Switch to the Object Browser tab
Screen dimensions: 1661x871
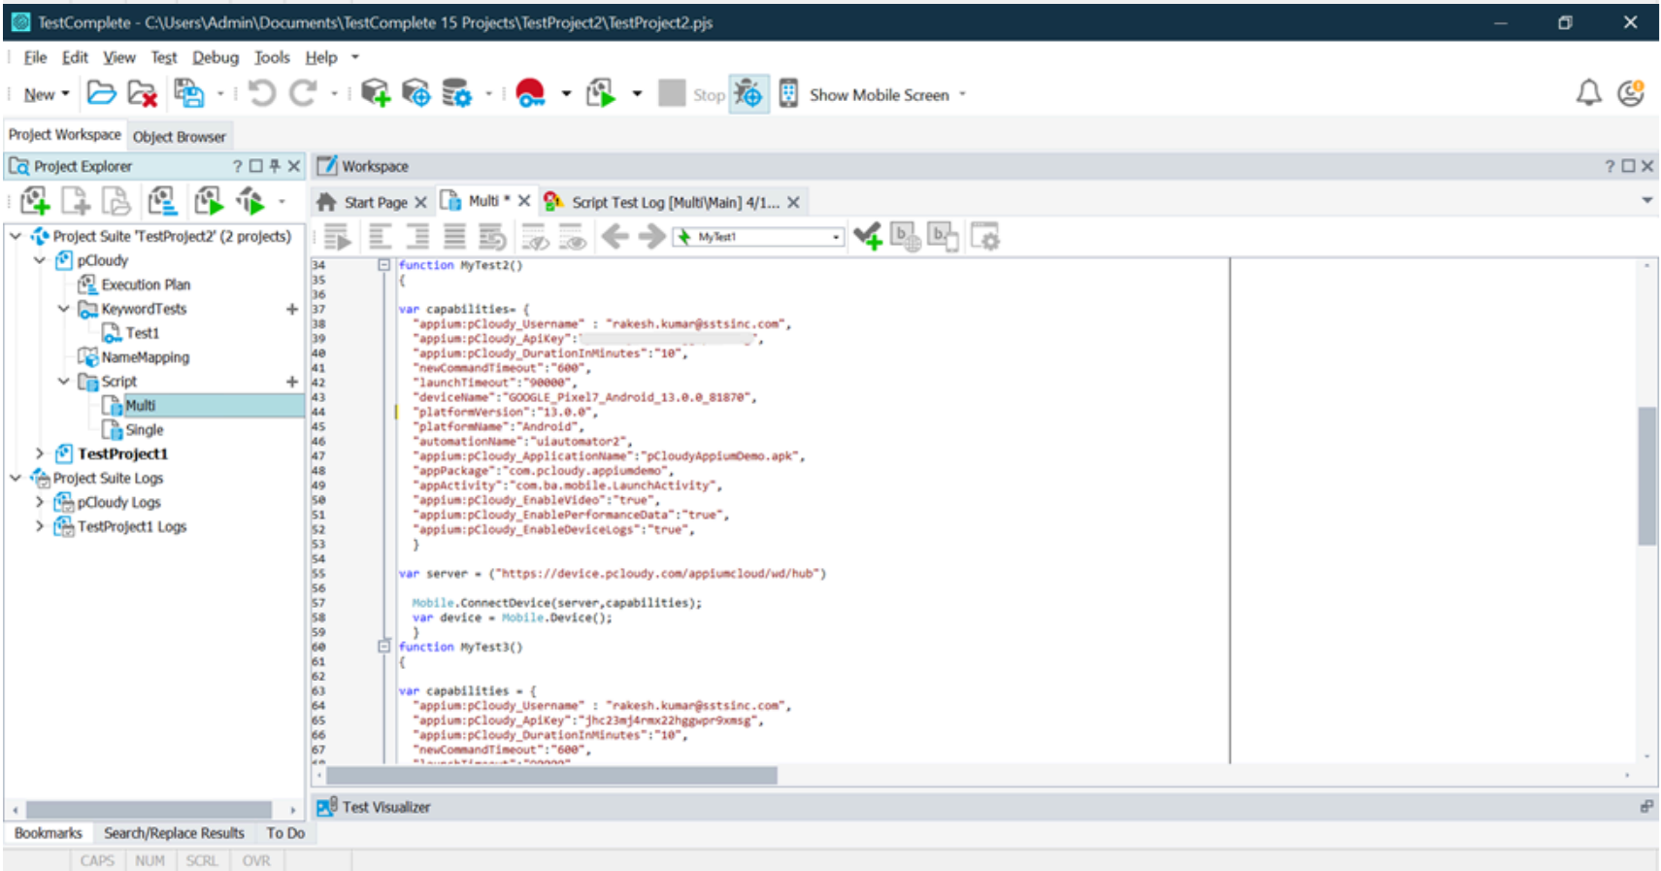coord(179,137)
